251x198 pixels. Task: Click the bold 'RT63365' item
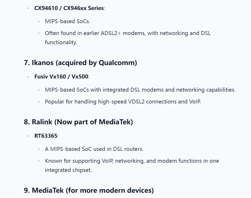pos(46,136)
